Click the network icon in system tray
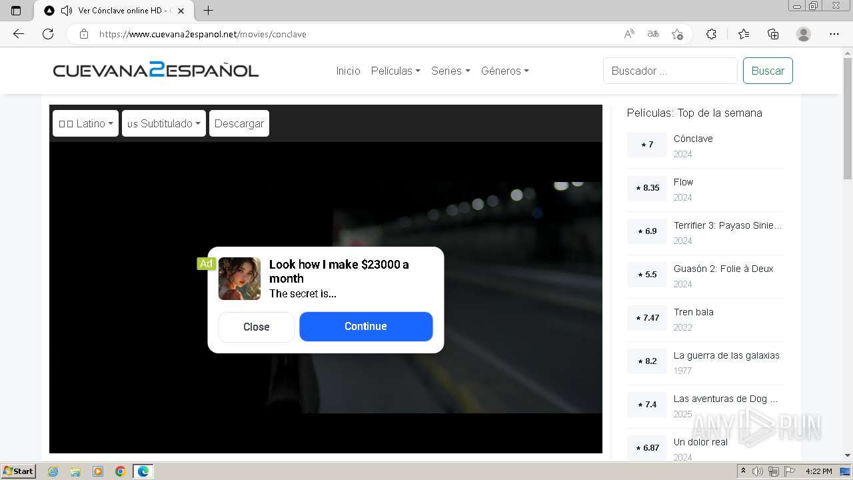 pos(774,471)
